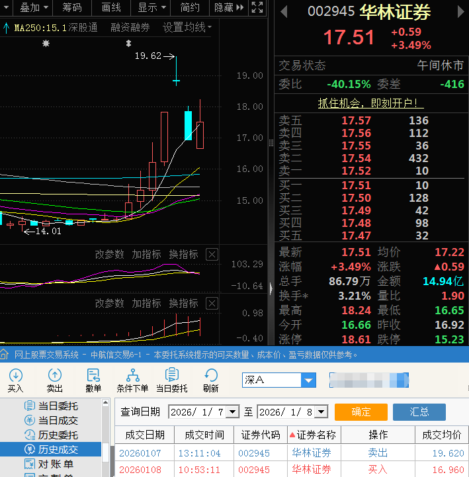Click the 买入 buy icon in trading toolbar
This screenshot has width=469, height=477.
(15, 380)
